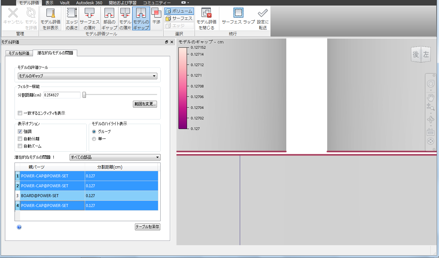
Task: Choose ボリューム volume selection mode
Action: click(179, 11)
